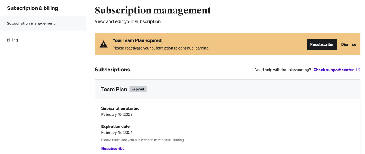Click the Subscription & billing sidebar heading
365x154 pixels.
coord(32,8)
